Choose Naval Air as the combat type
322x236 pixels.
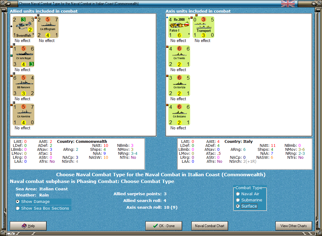tap(238, 193)
